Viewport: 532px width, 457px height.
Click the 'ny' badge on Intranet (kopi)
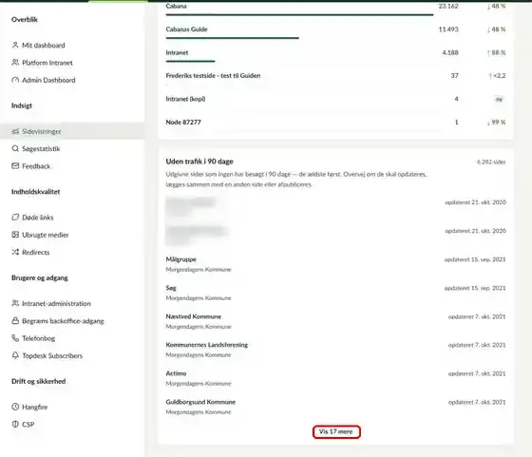click(x=499, y=99)
